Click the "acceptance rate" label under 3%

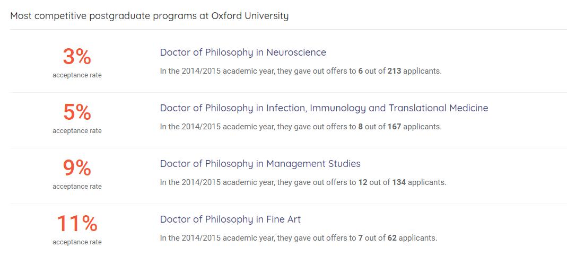[77, 75]
